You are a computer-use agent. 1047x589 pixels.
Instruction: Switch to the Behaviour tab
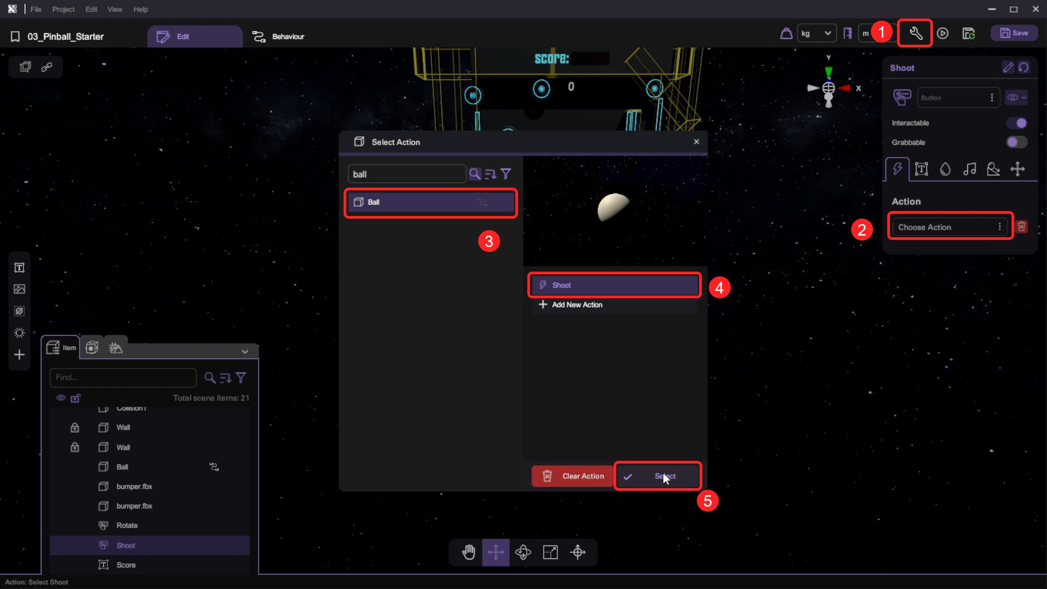279,37
